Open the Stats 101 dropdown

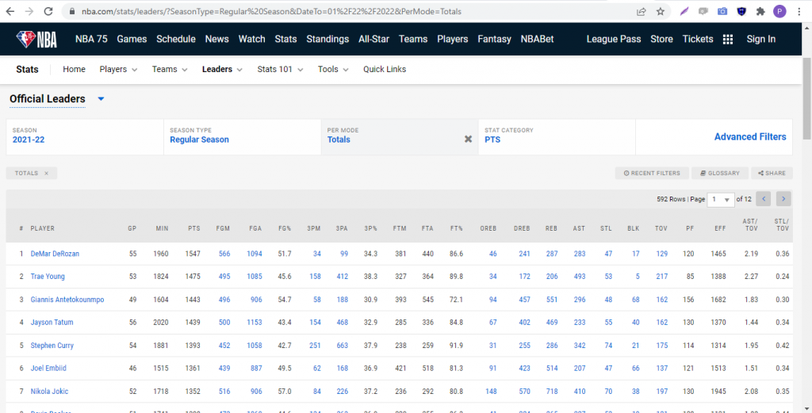point(280,69)
